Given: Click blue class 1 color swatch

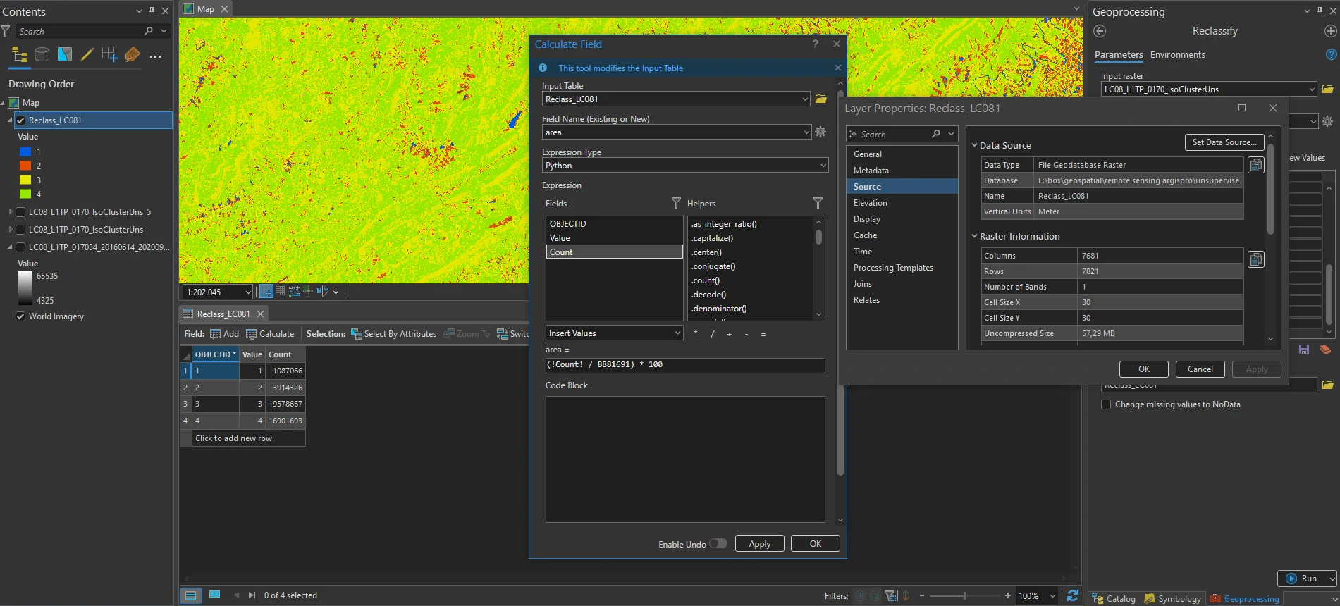Looking at the screenshot, I should click(x=25, y=151).
